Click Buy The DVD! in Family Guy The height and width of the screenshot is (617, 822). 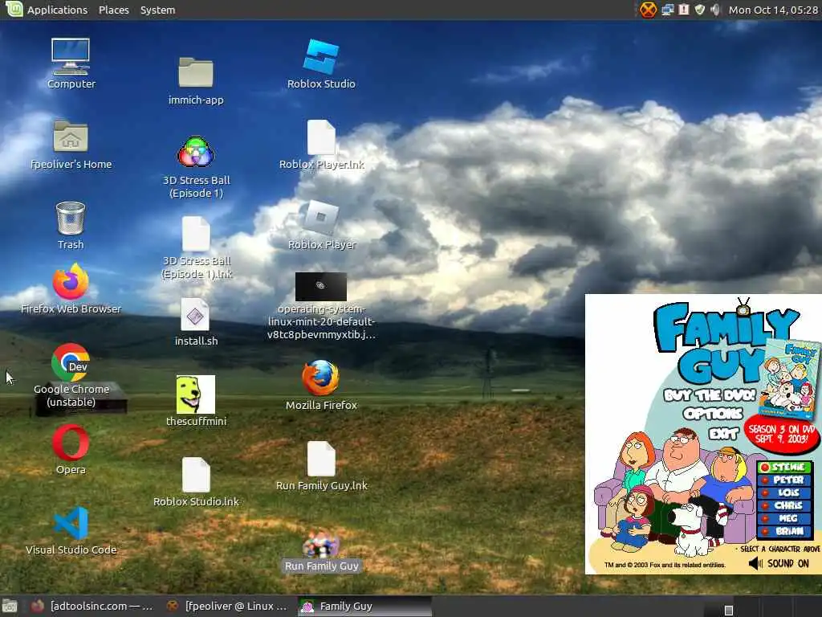(x=710, y=395)
